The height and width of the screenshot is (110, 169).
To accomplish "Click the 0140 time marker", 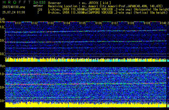I will point(163,23).
